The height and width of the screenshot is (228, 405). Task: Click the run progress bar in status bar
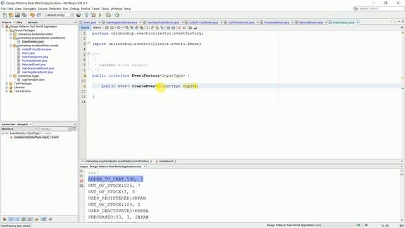(x=341, y=225)
